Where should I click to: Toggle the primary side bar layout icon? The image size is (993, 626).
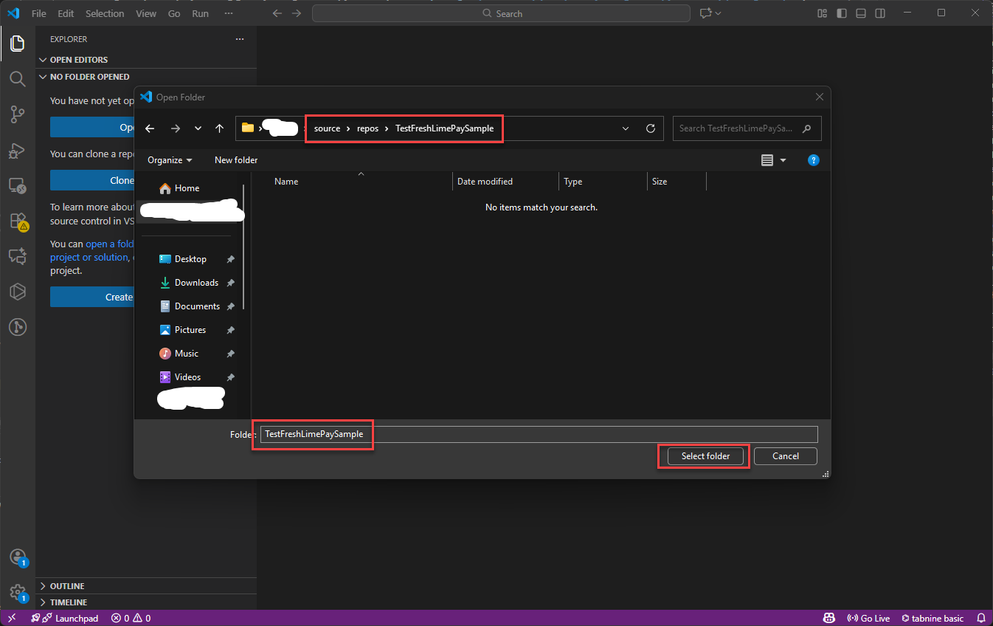tap(842, 13)
